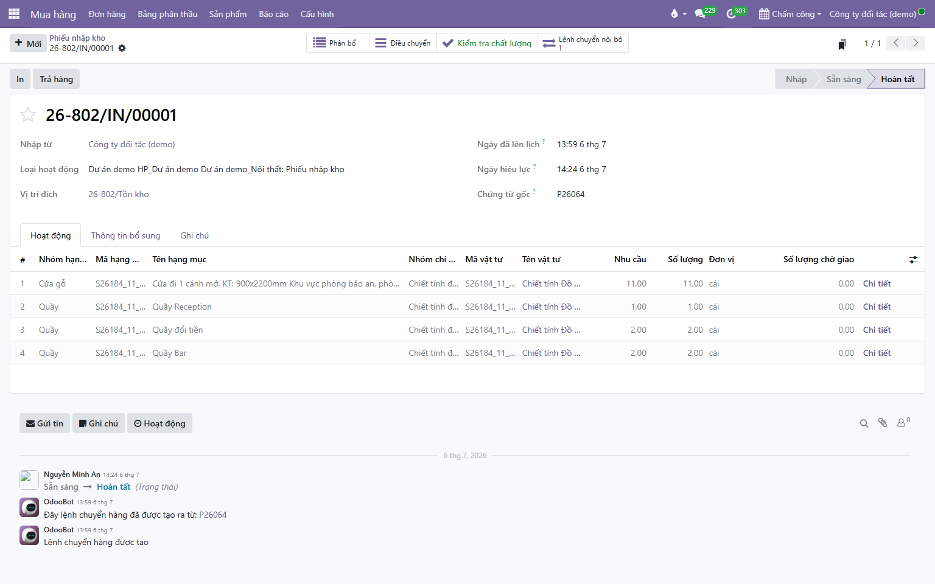Open column settings adjust icon in table
The width and height of the screenshot is (935, 584).
coord(913,260)
